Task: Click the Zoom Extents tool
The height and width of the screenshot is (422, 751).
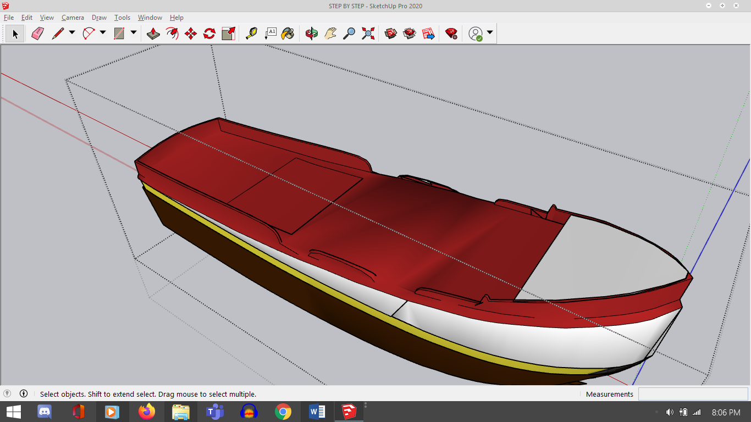Action: click(x=368, y=34)
